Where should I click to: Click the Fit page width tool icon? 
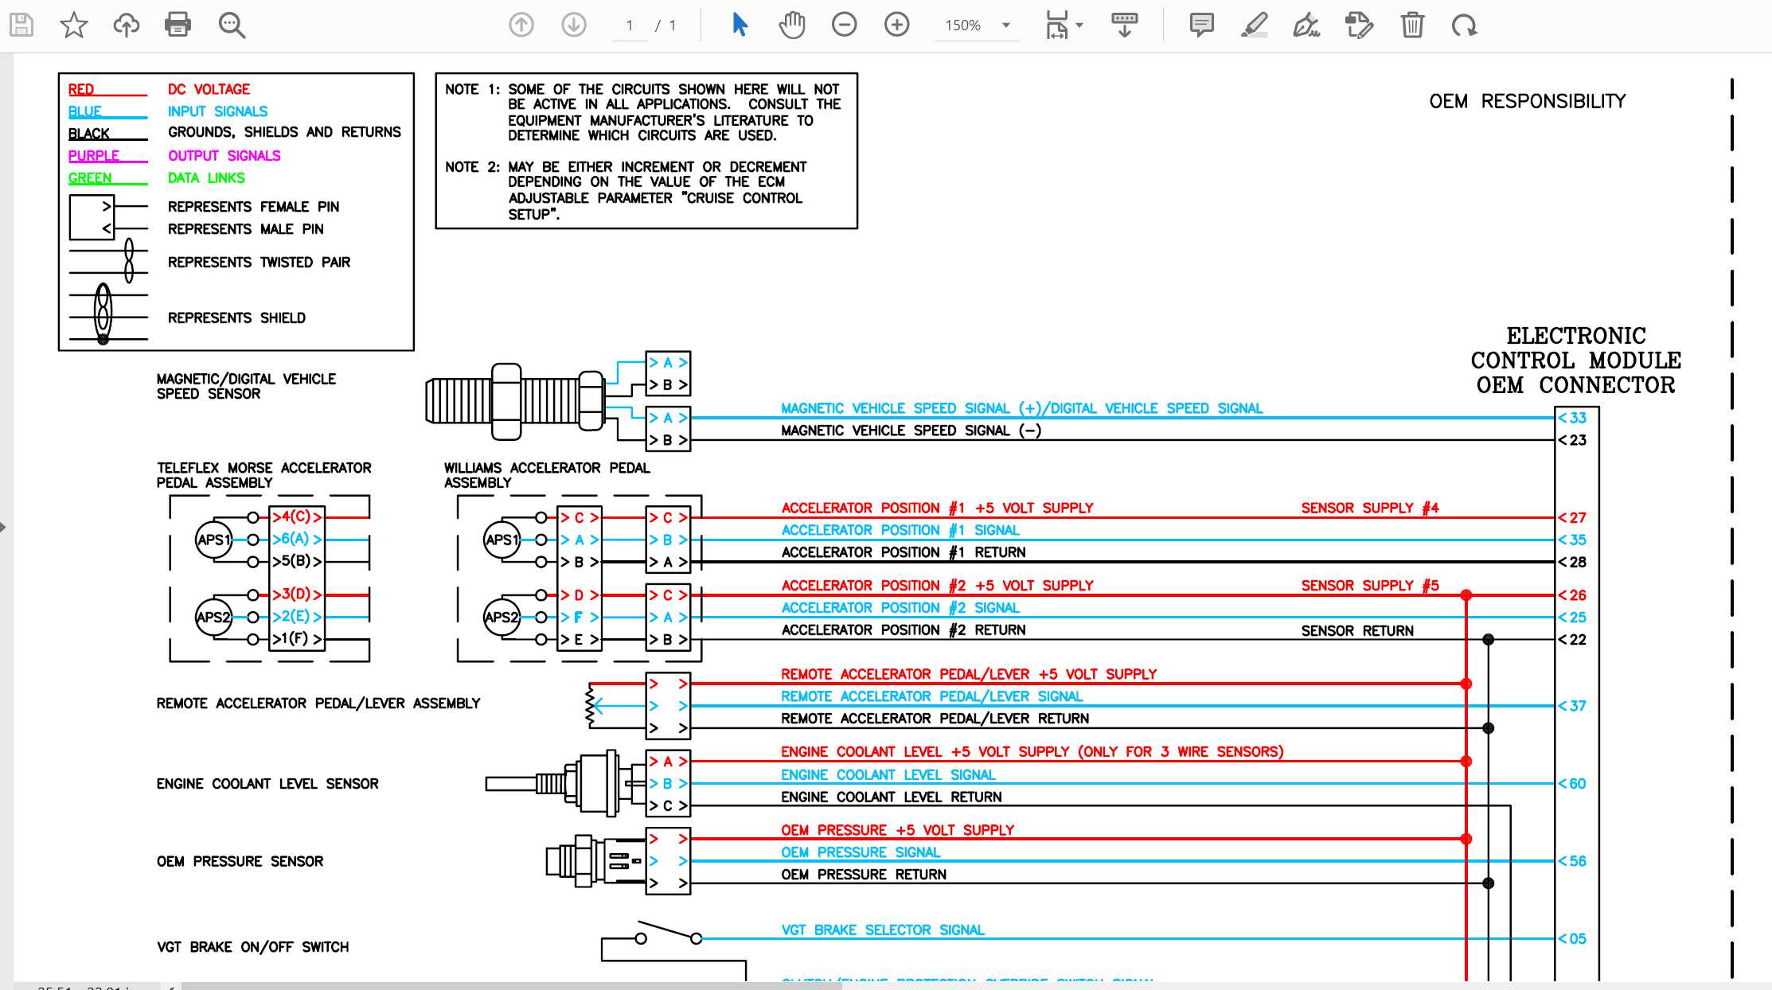[x=1057, y=25]
